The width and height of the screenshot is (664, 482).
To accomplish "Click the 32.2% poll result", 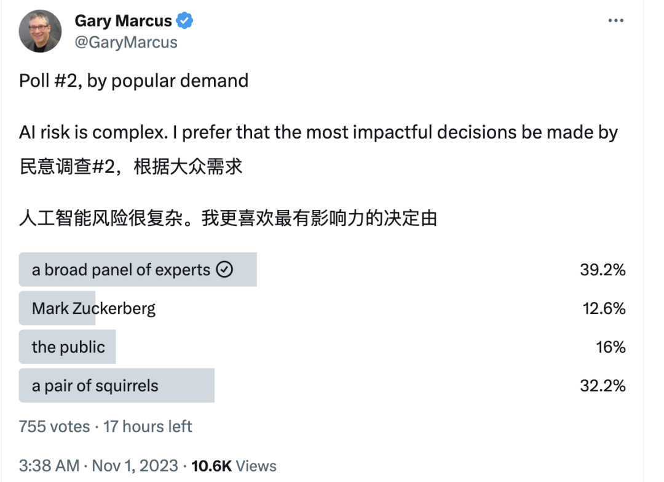I will [603, 385].
